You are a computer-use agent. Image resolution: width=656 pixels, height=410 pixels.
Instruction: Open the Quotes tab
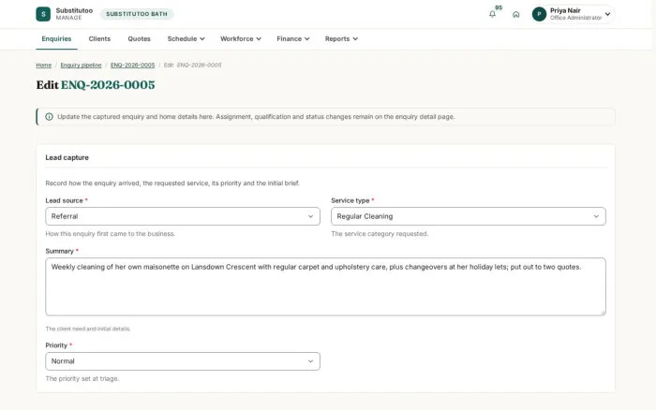click(139, 39)
